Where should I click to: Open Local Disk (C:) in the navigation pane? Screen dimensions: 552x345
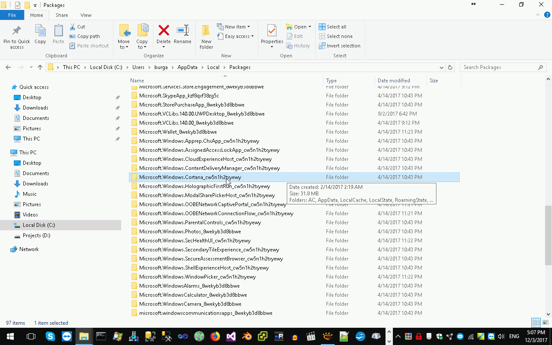[39, 225]
